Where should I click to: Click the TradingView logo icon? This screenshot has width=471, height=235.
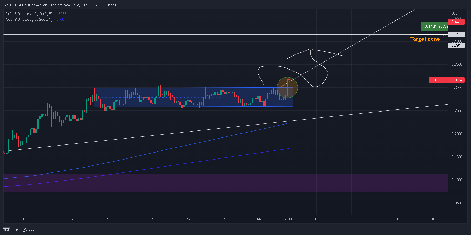6,229
